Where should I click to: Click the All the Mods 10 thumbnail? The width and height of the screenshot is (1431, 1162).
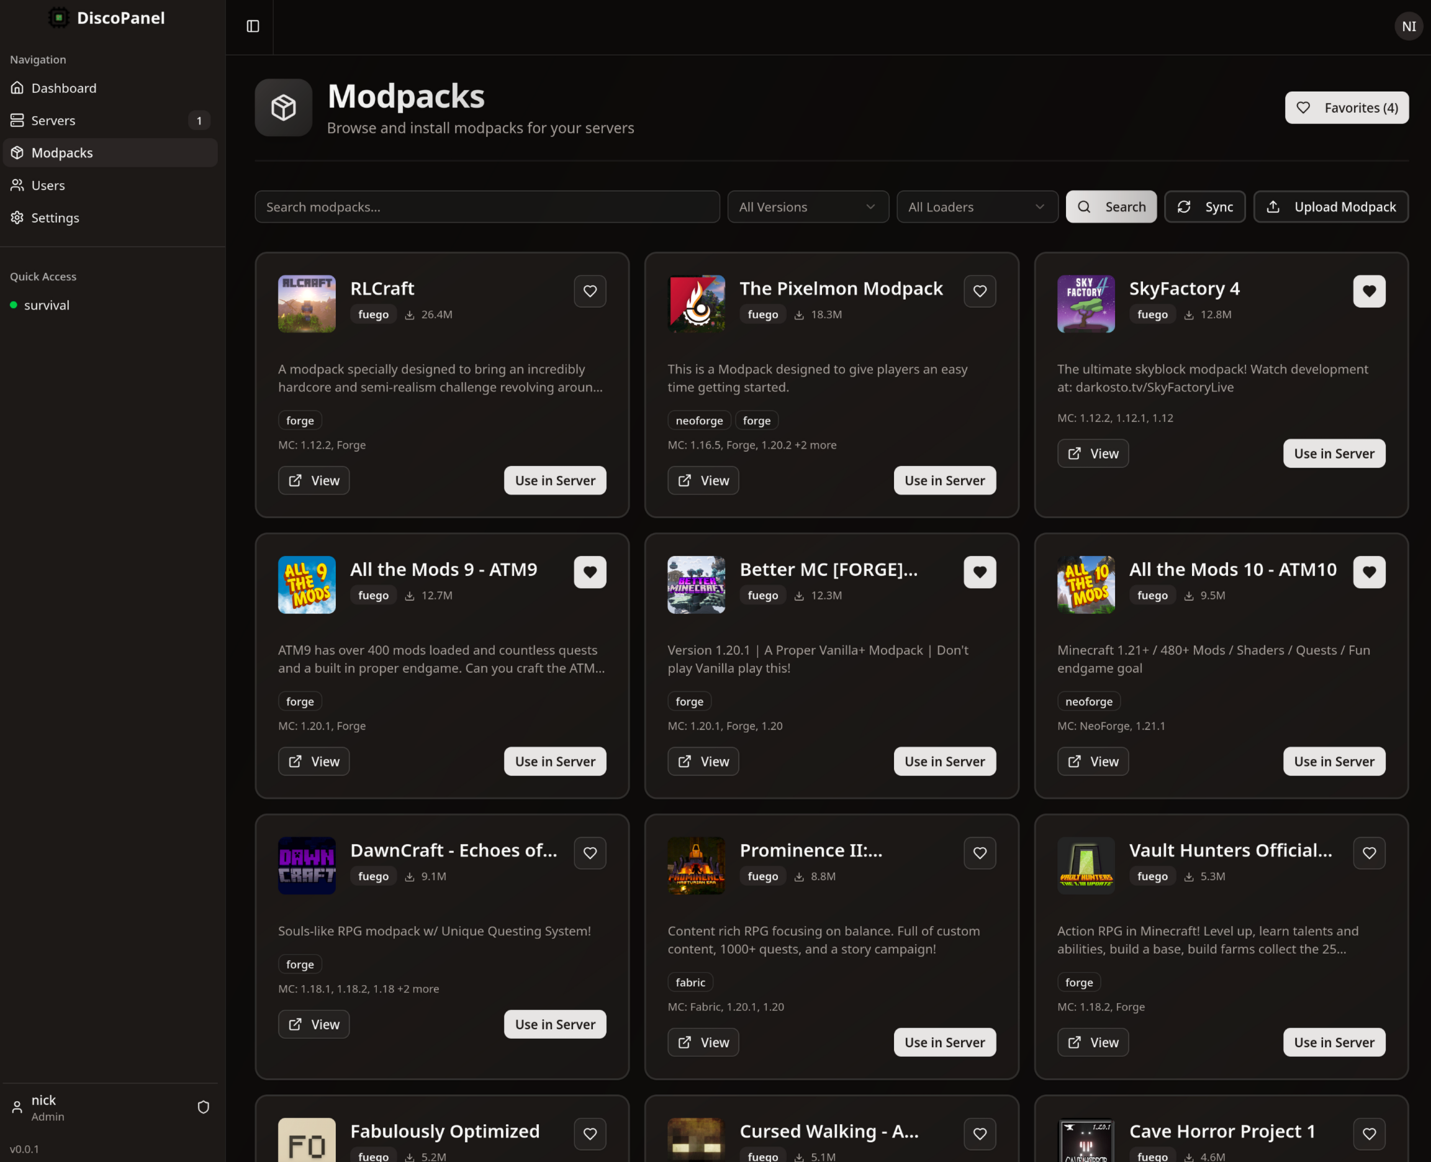1086,585
